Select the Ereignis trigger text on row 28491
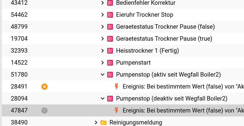This screenshot has width=244, height=126. [x=183, y=87]
